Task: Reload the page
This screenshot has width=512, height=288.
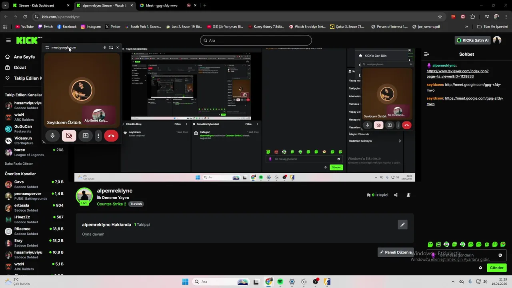Action: click(x=25, y=17)
